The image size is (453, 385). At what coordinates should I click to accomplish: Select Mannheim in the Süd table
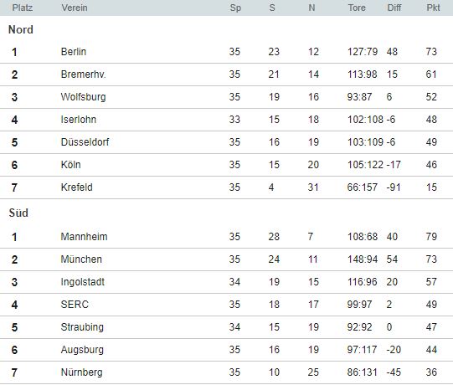84,237
